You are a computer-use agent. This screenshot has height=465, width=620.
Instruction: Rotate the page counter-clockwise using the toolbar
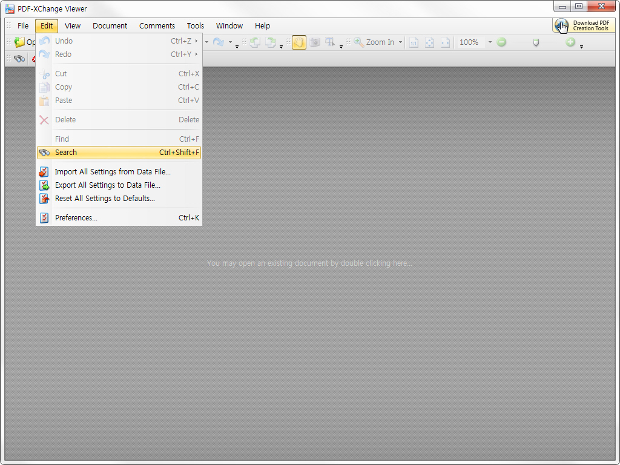coord(255,42)
